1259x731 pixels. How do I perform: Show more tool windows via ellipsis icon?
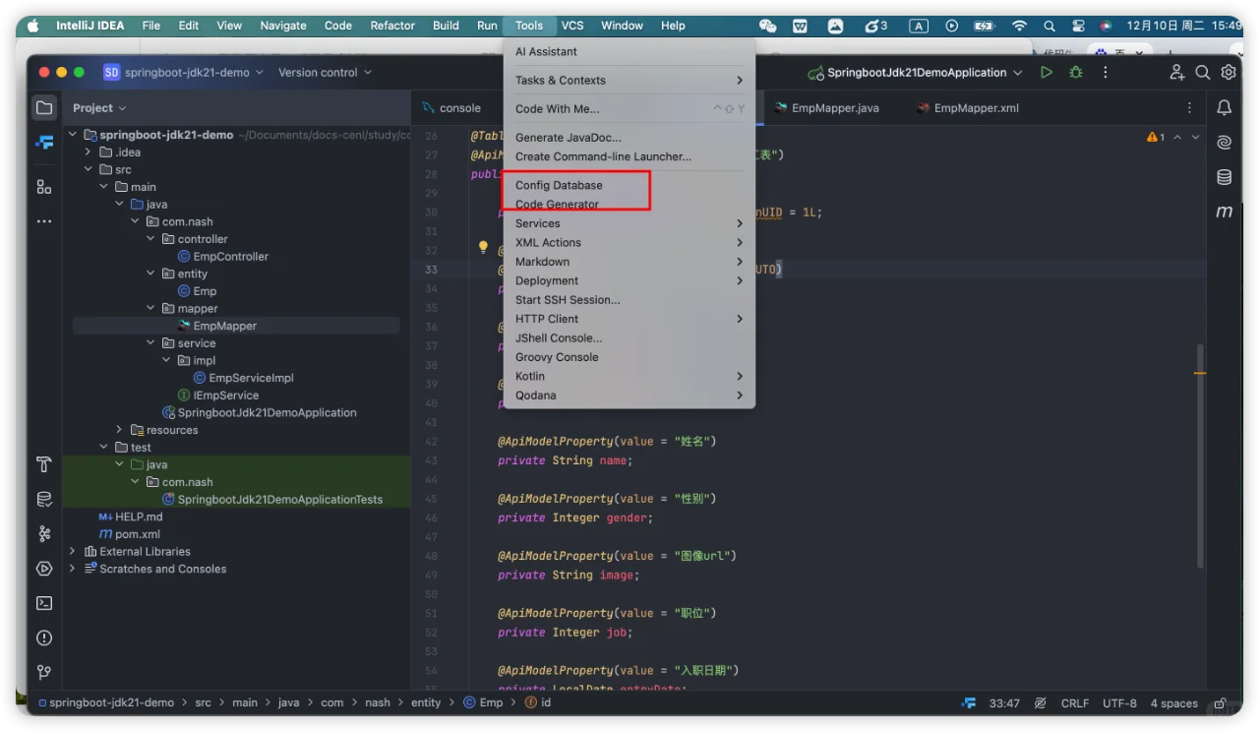(44, 221)
